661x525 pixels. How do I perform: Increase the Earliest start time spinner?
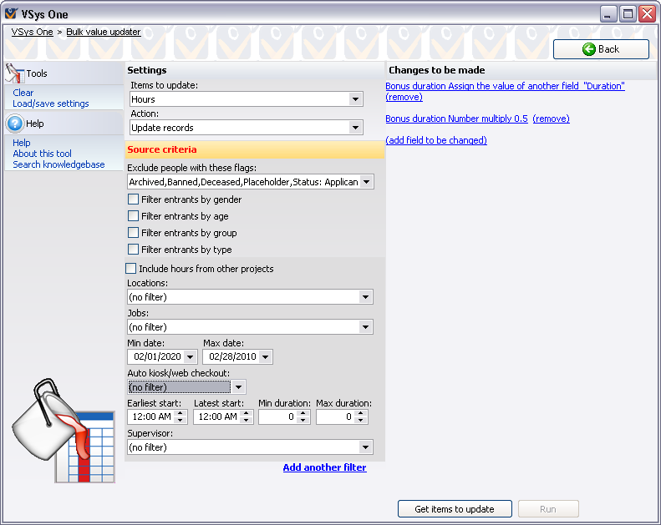[180, 413]
